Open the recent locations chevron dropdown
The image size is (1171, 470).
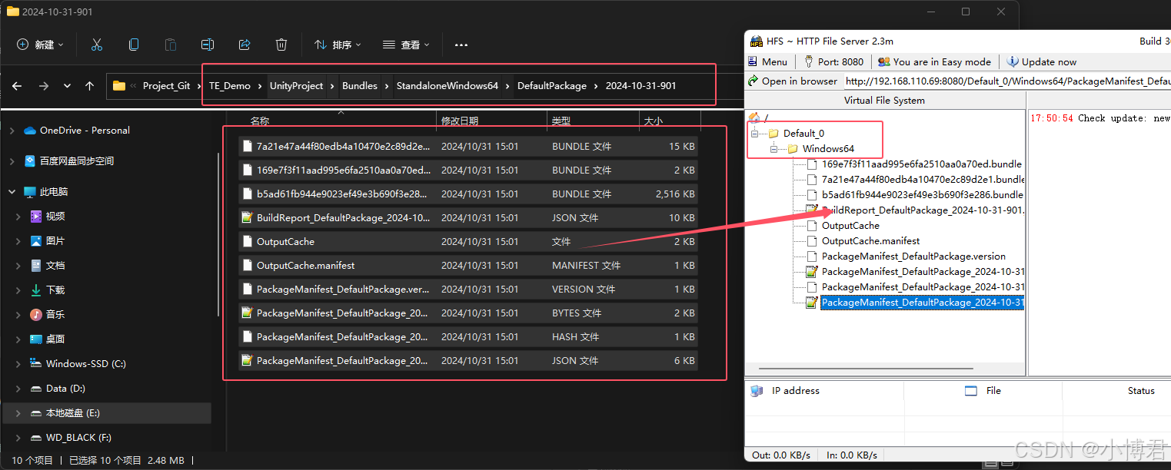(67, 86)
